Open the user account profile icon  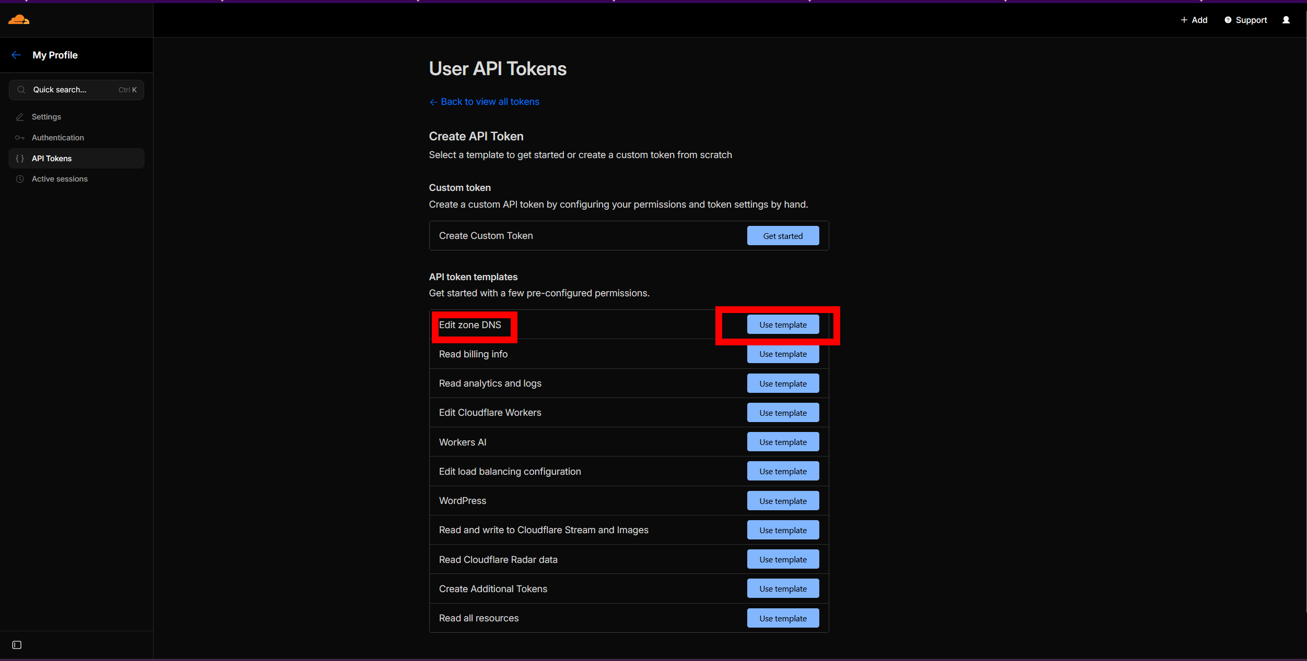[x=1286, y=20]
